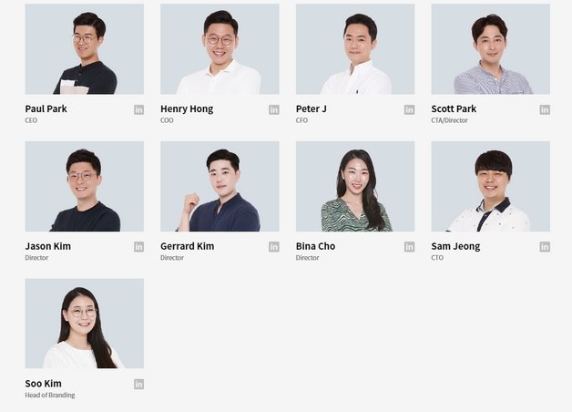The height and width of the screenshot is (412, 572).
Task: Open Henry Hong's LinkedIn icon
Action: coord(274,109)
